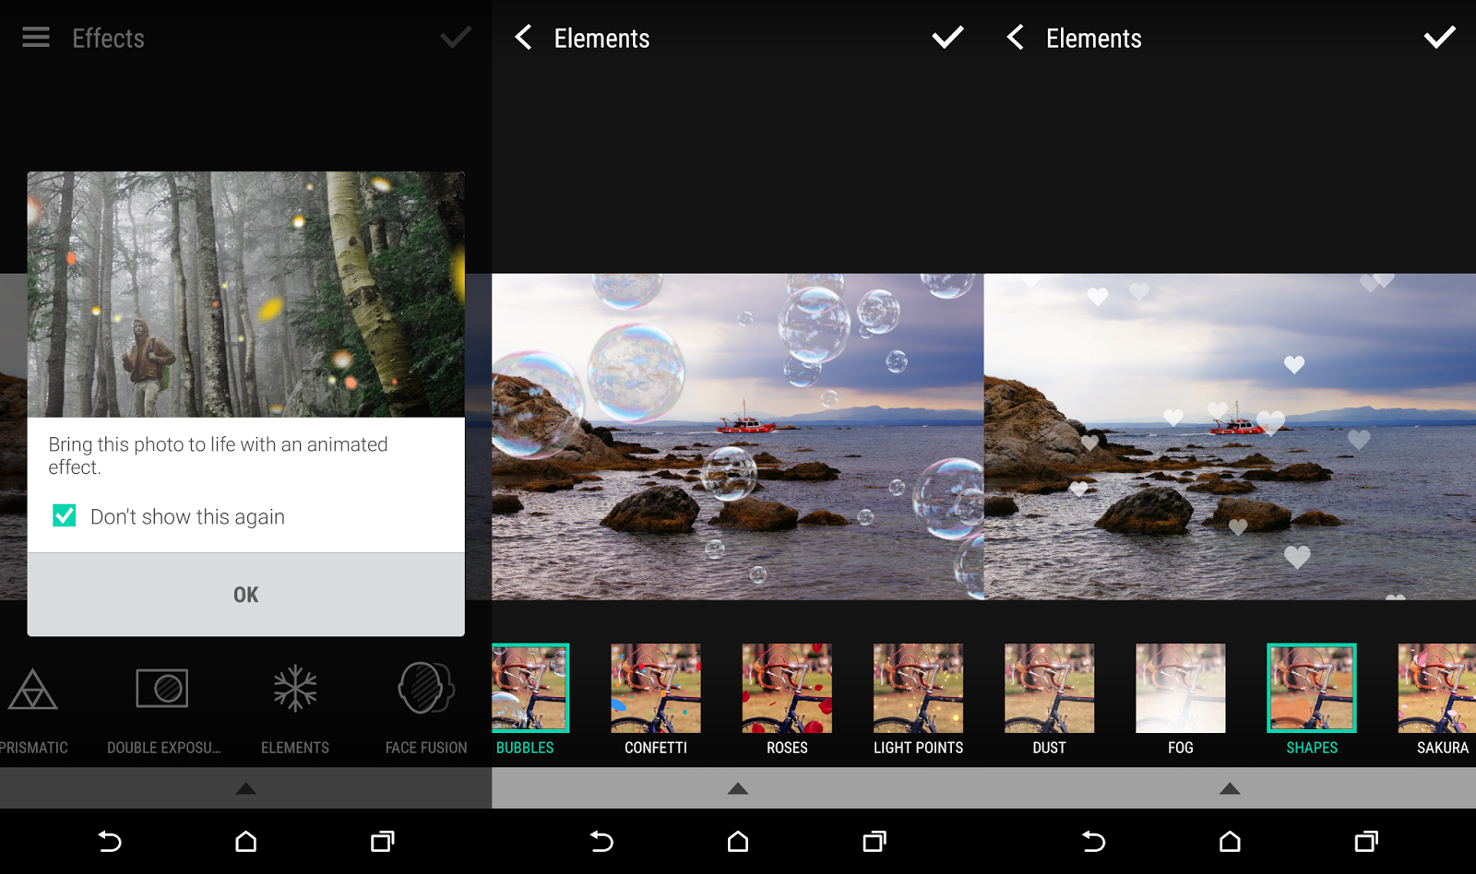Choose the Sakura element thumbnail
Screen dimensions: 1476x874
pos(1437,688)
